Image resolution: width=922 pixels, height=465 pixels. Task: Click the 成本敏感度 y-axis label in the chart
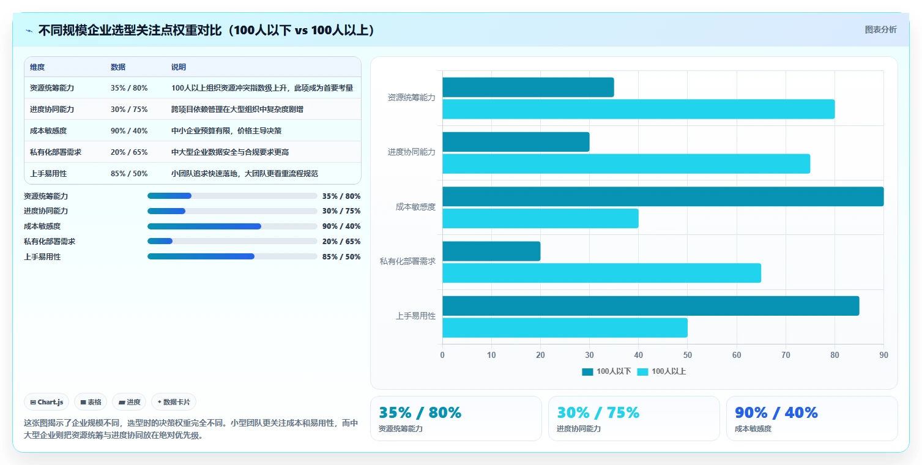(x=416, y=207)
